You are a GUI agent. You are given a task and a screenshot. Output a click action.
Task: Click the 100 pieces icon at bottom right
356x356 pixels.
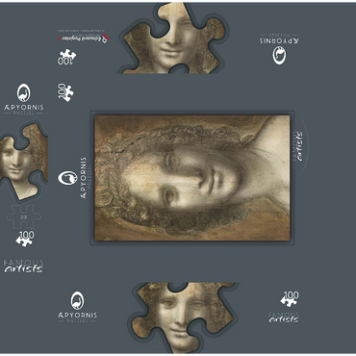(x=290, y=298)
